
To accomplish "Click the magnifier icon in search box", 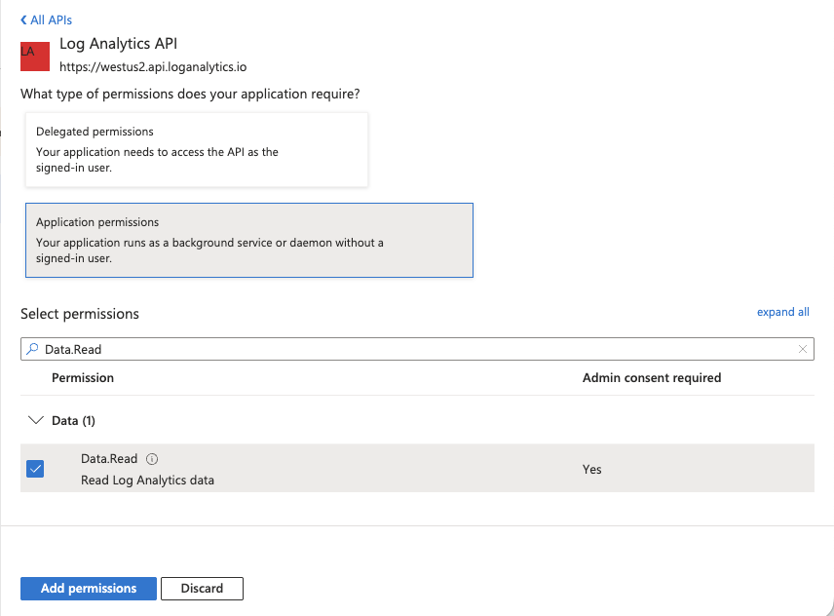I will pos(33,349).
